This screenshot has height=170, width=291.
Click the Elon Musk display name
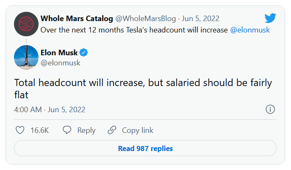59,53
